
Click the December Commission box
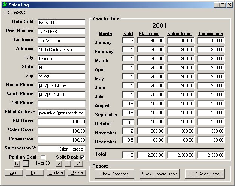[x=211, y=140]
